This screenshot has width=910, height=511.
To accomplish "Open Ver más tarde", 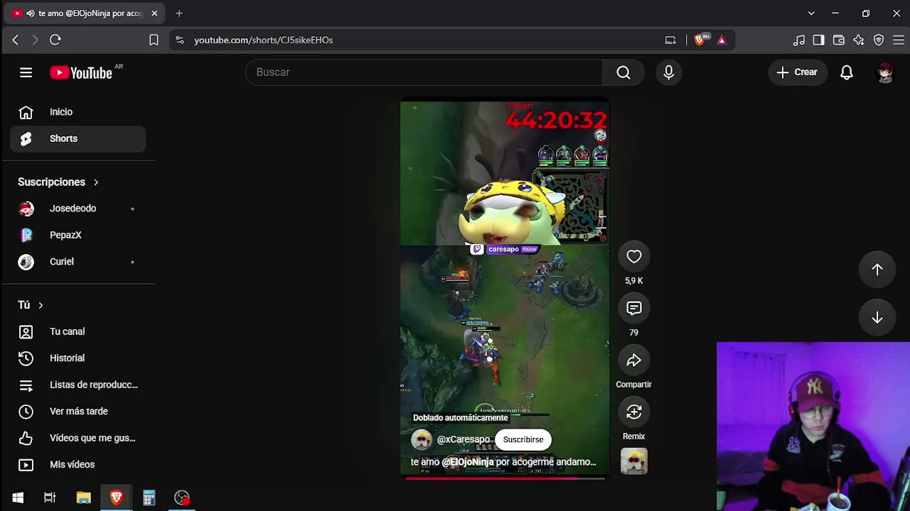I will tap(78, 412).
